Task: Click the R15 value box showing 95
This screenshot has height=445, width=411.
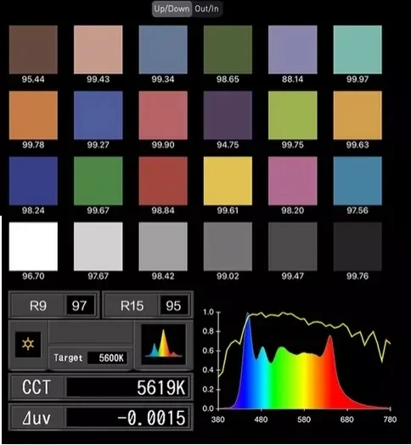Action: click(x=174, y=306)
